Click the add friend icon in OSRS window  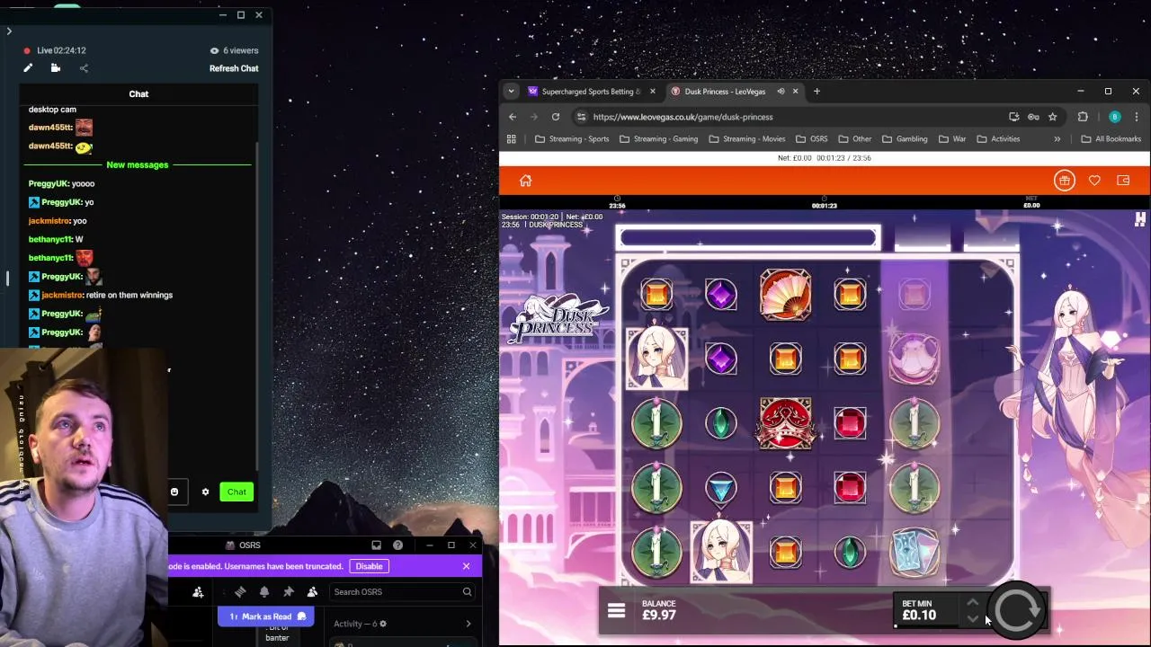198,591
